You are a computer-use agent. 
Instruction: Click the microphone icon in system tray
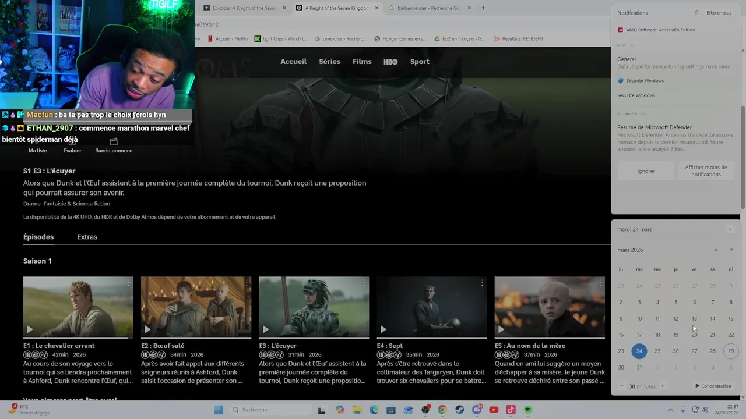coord(683,410)
